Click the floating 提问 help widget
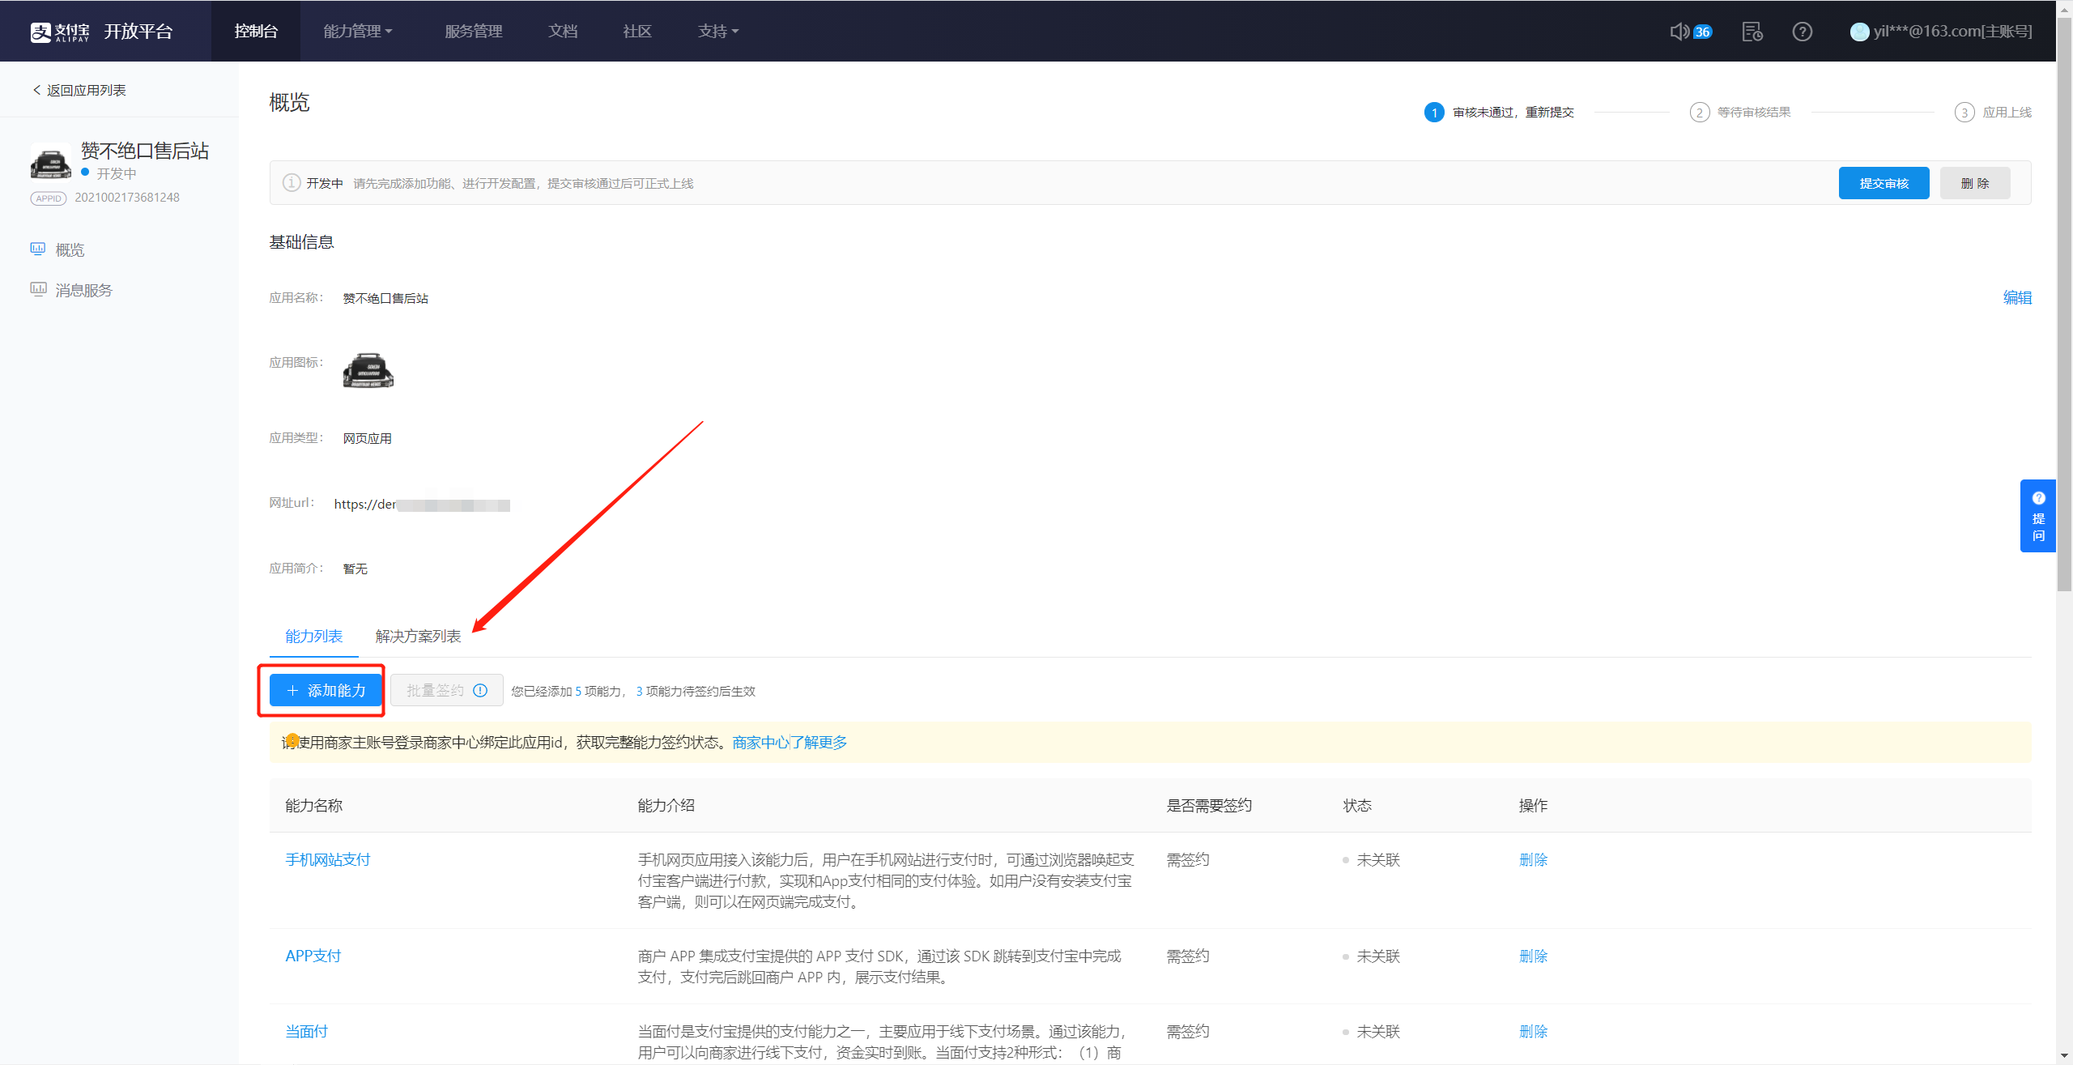Viewport: 2073px width, 1065px height. point(2038,516)
